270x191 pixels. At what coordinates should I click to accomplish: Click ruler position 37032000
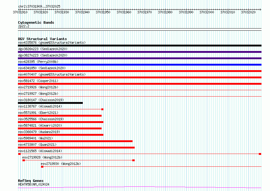[x=207, y=12]
